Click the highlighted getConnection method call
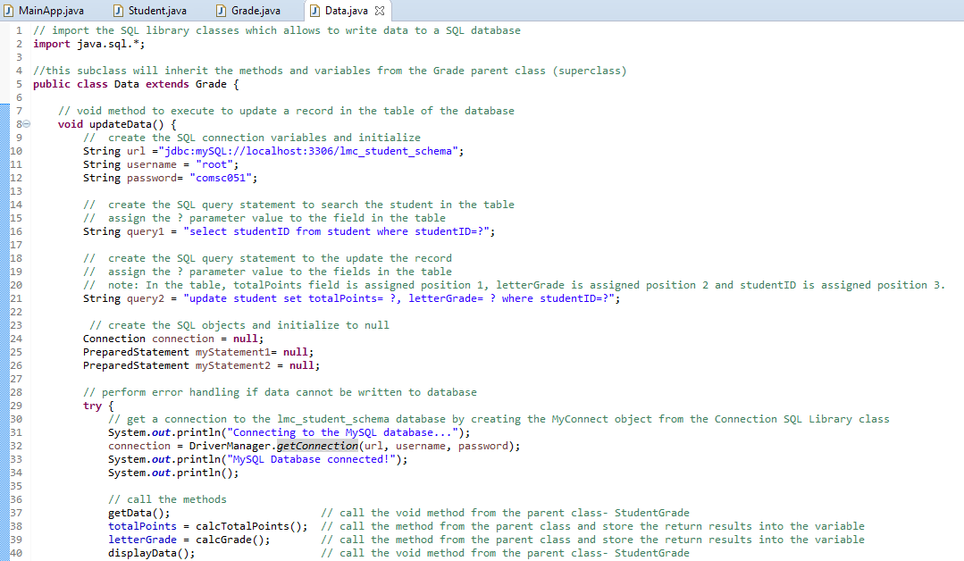 [x=317, y=446]
